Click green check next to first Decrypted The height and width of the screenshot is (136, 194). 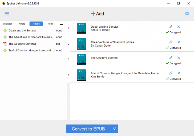167,32
